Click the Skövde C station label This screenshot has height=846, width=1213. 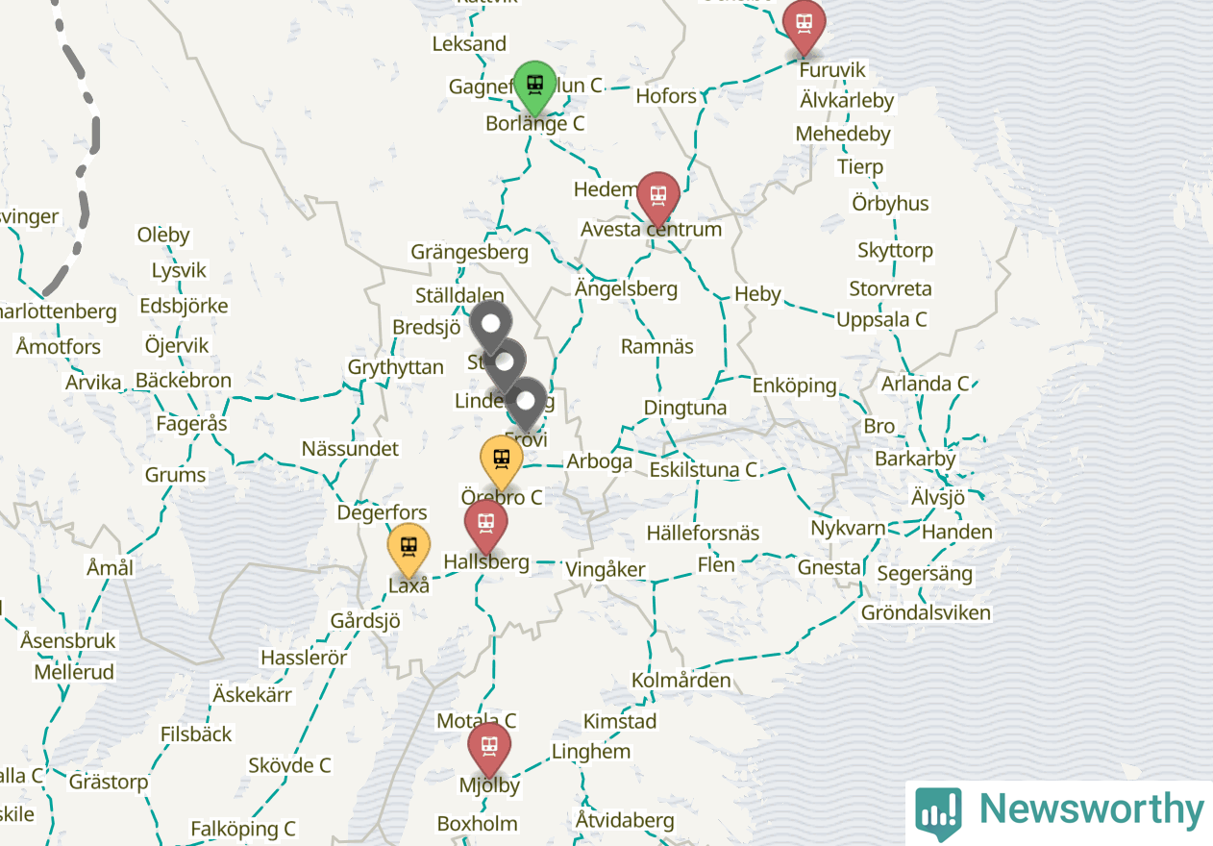click(x=289, y=765)
